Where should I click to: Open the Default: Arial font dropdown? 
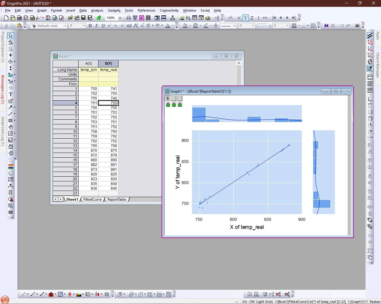pyautogui.click(x=65, y=26)
